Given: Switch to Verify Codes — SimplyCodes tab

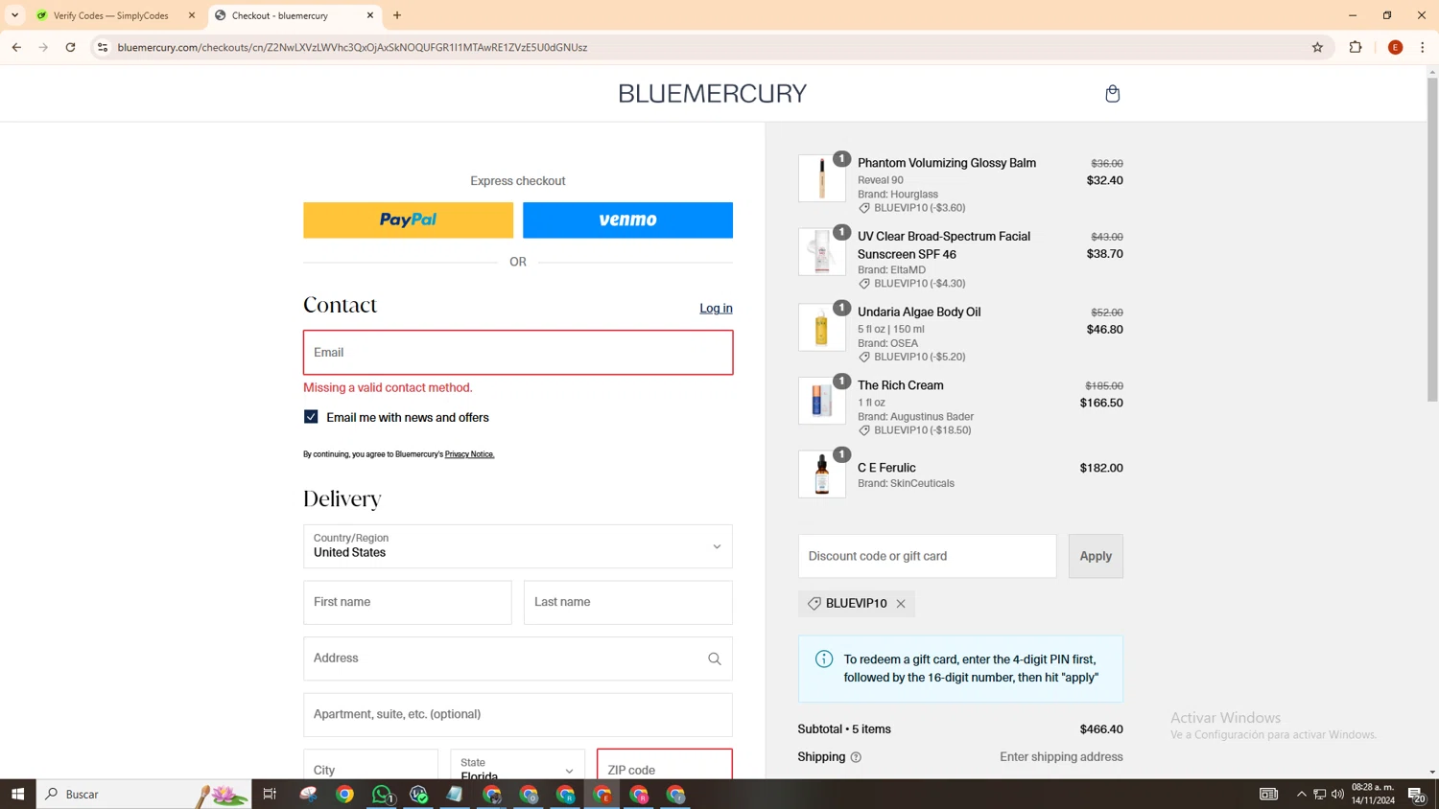Looking at the screenshot, I should point(110,15).
